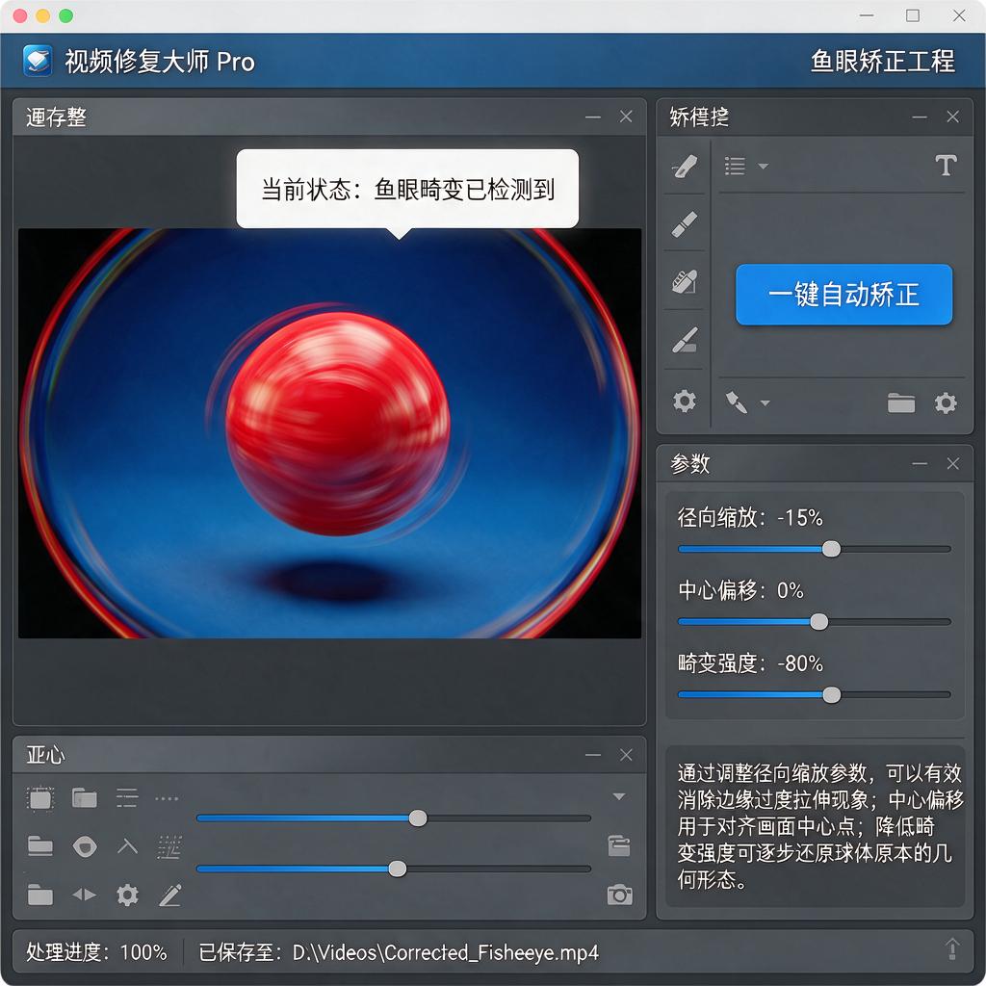This screenshot has width=986, height=986.
Task: Expand the brush tool dropdown arrow
Action: [x=765, y=403]
